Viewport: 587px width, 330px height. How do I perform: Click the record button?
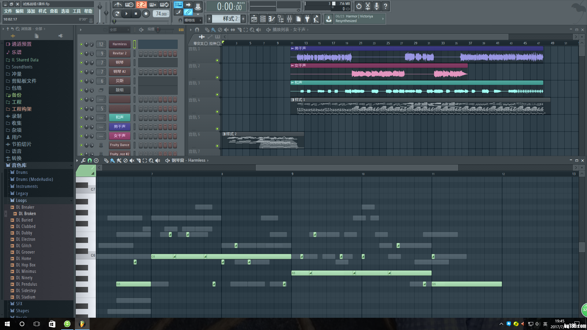[x=146, y=13]
